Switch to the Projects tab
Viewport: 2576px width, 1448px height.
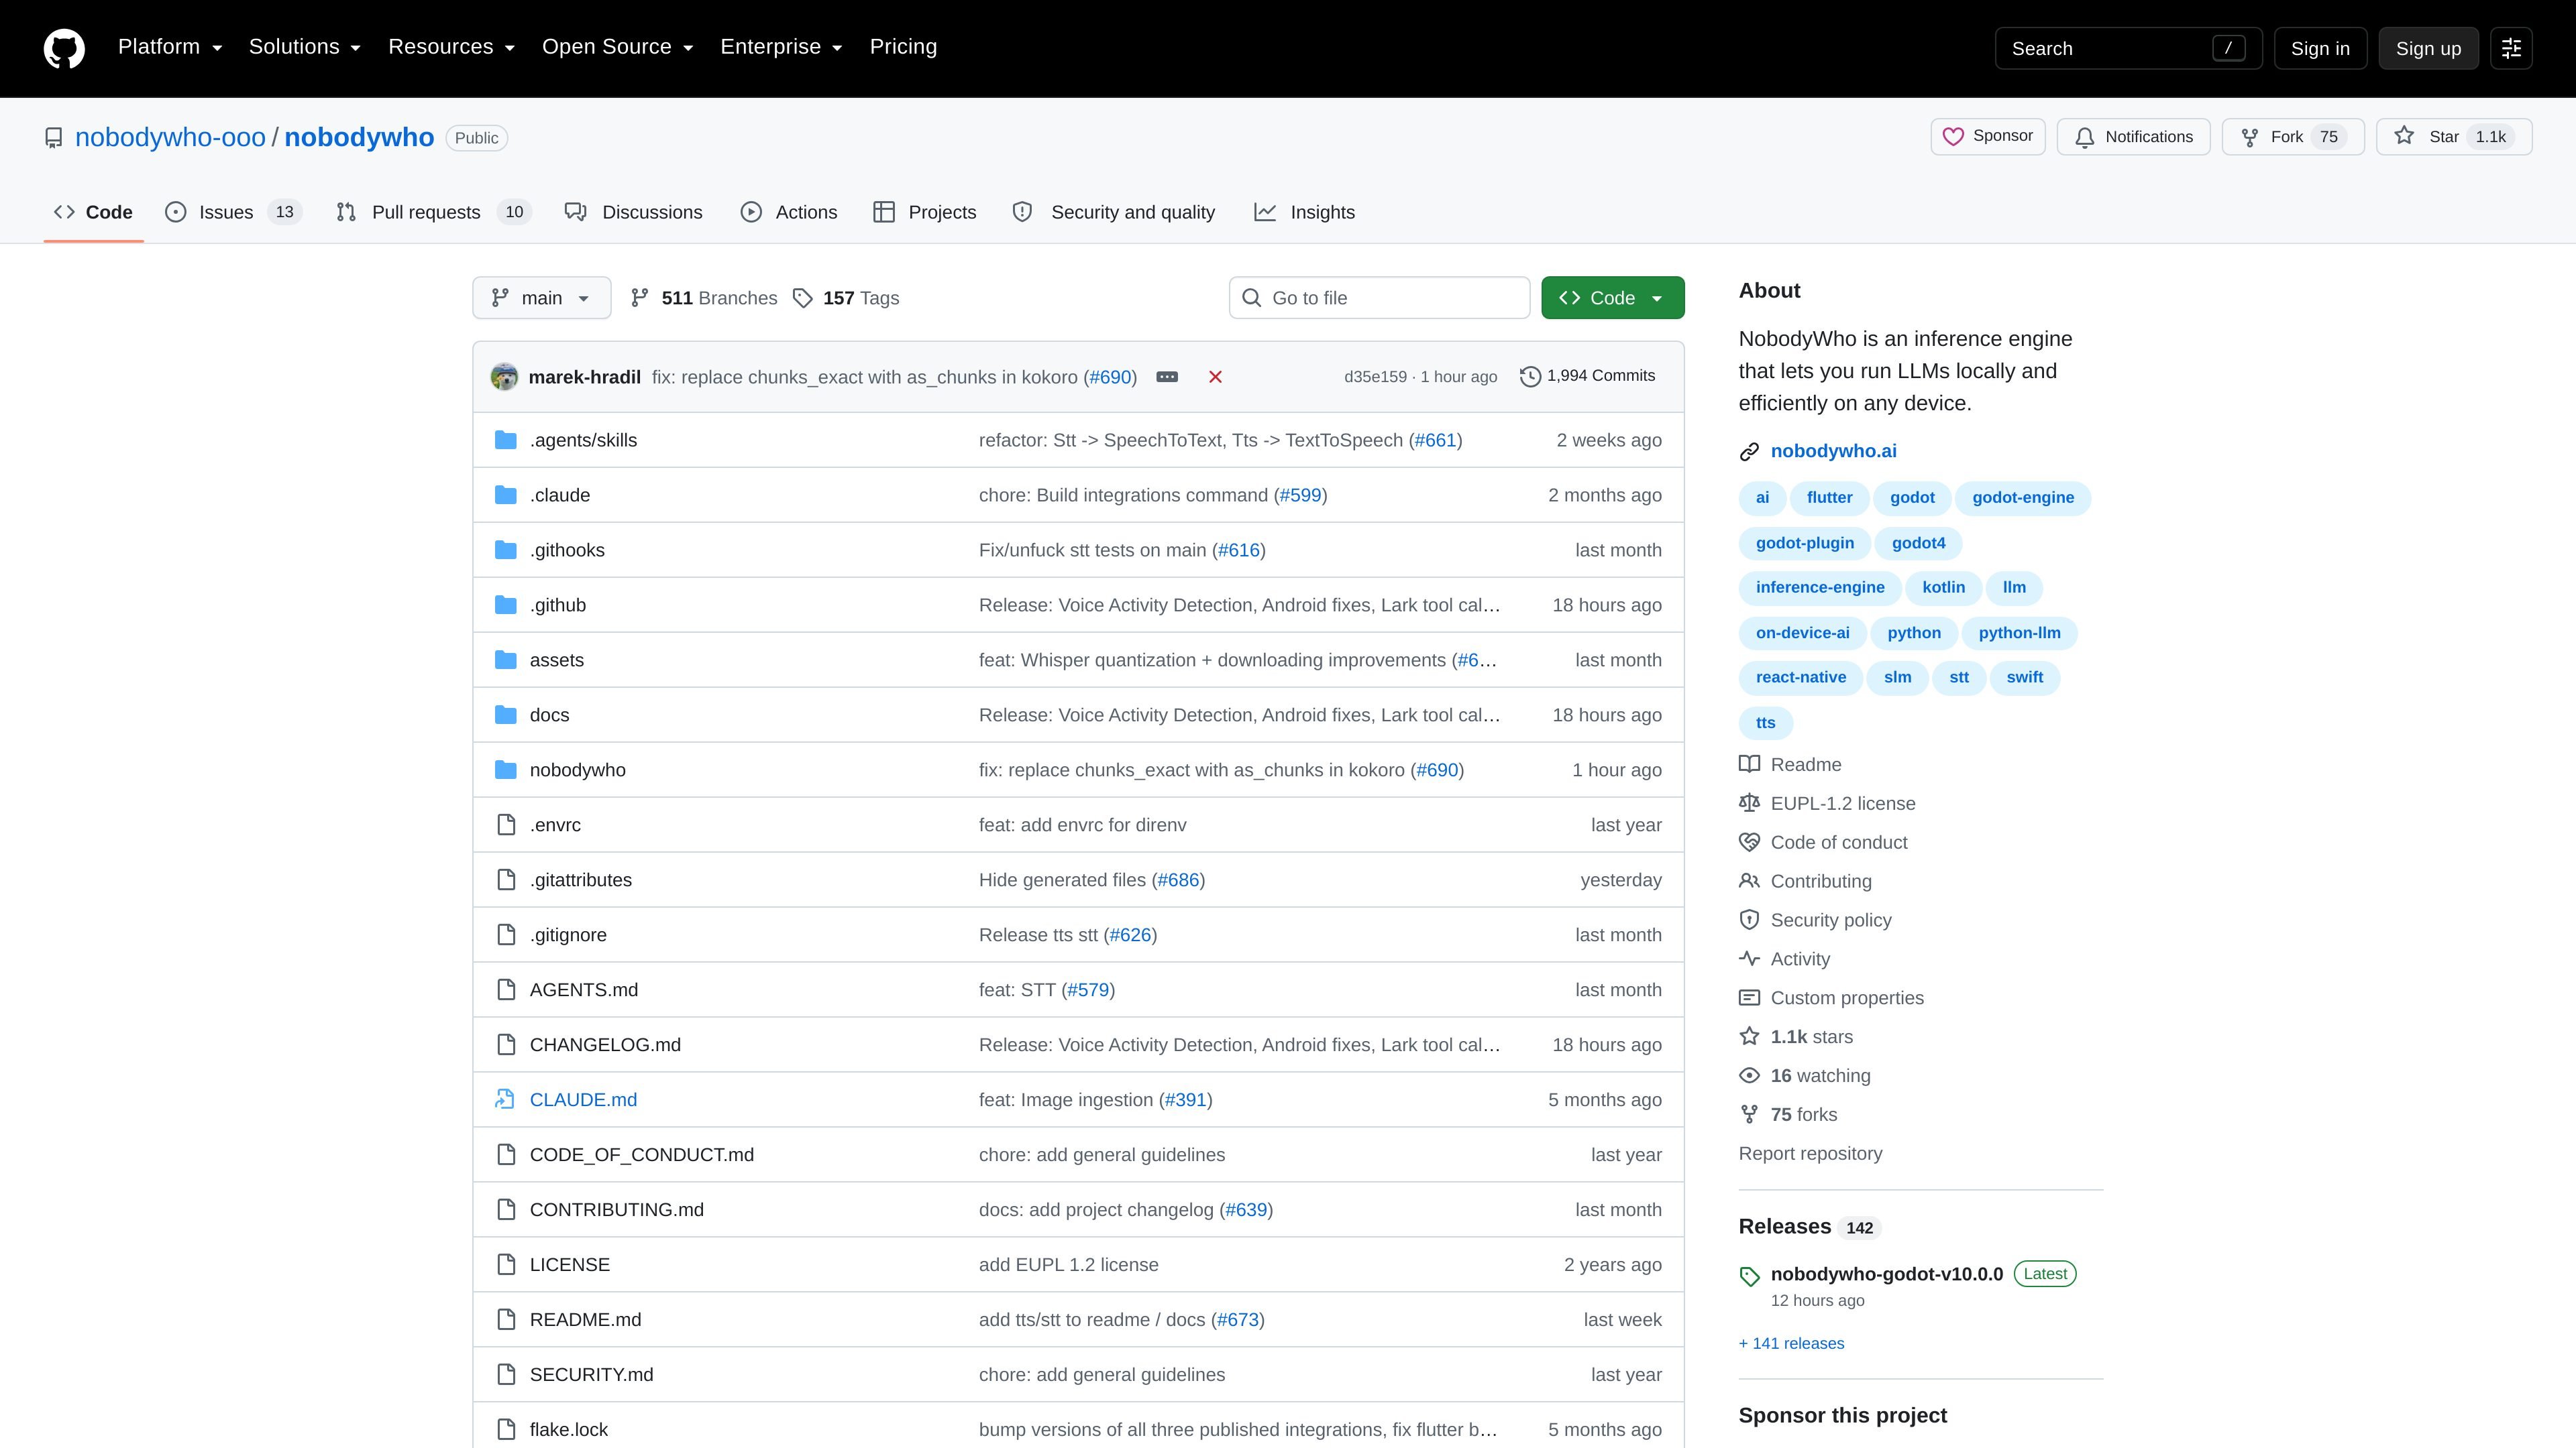click(x=925, y=212)
